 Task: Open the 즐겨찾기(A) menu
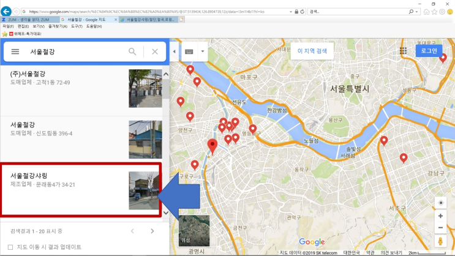tap(58, 26)
